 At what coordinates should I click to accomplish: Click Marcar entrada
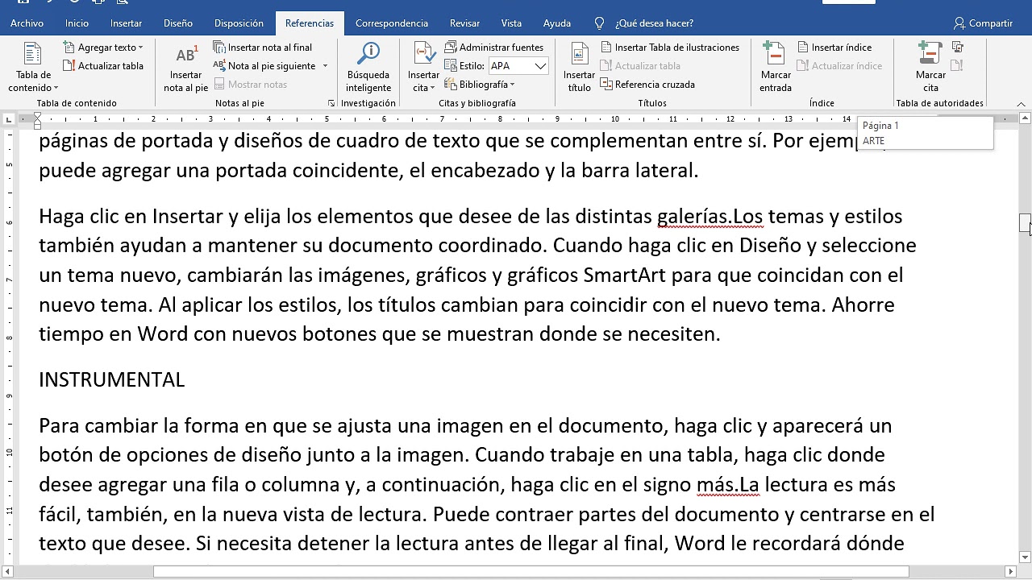coord(775,68)
